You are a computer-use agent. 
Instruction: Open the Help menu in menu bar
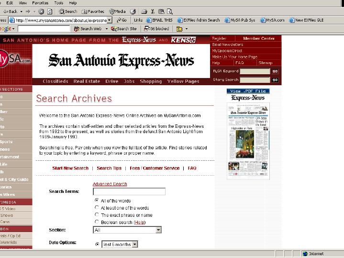[73, 3]
